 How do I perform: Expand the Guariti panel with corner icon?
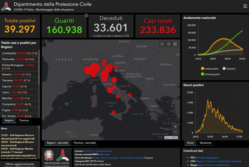click(86, 15)
